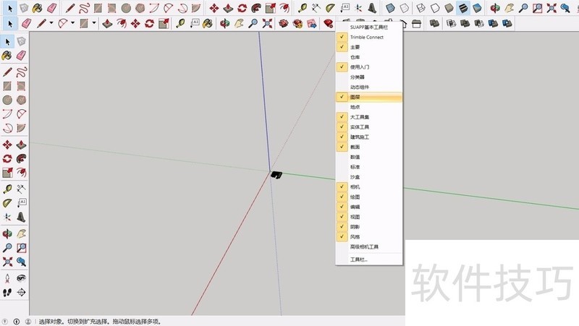The image size is (579, 326).
Task: Uncheck the Trimble Connect toolbar
Action: [368, 37]
